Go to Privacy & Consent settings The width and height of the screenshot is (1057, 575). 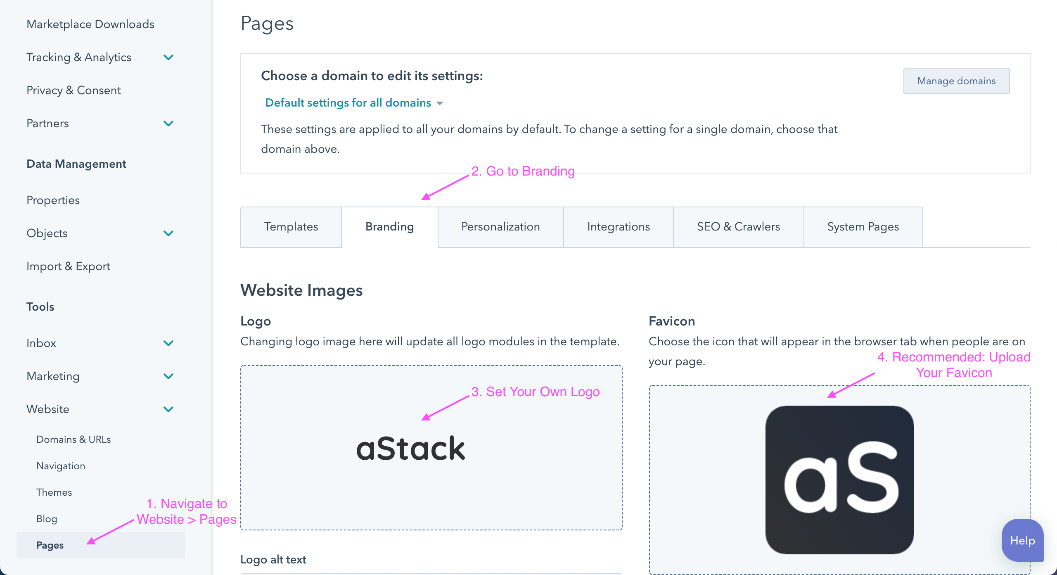click(73, 90)
